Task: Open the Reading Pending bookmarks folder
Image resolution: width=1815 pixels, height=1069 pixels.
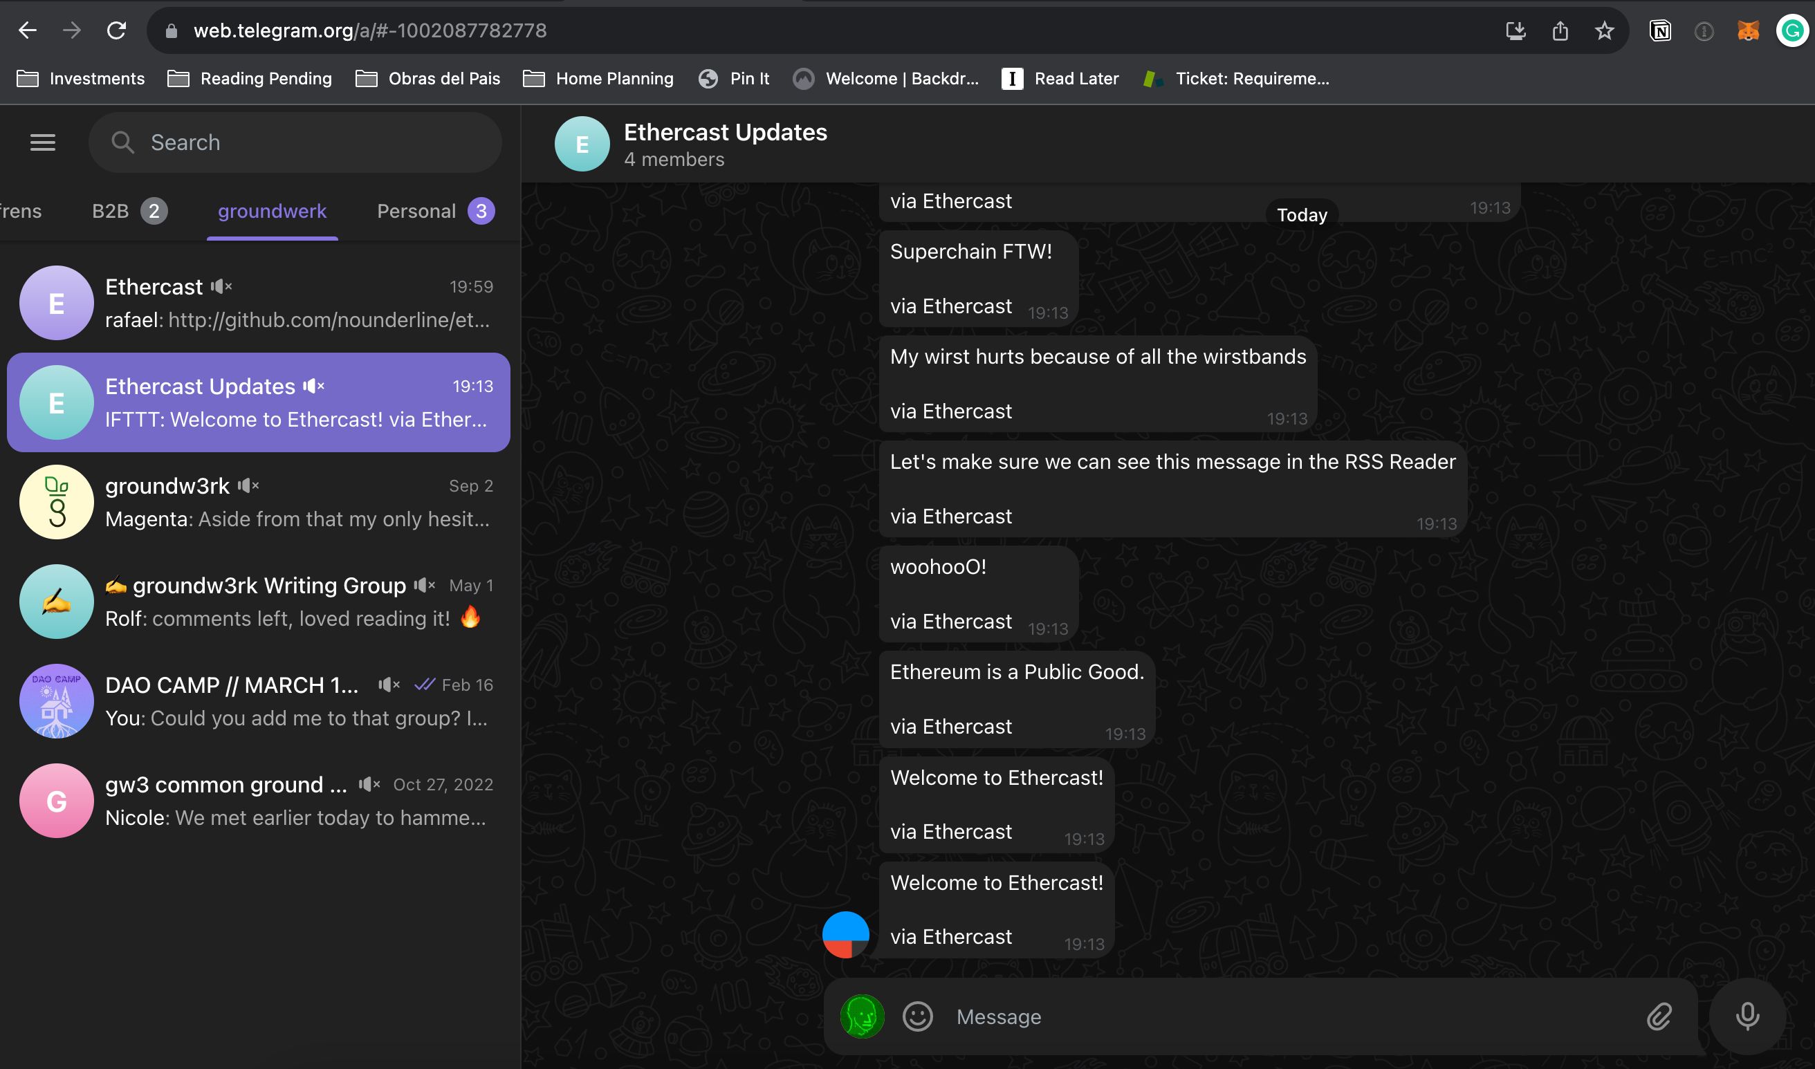Action: pyautogui.click(x=250, y=79)
